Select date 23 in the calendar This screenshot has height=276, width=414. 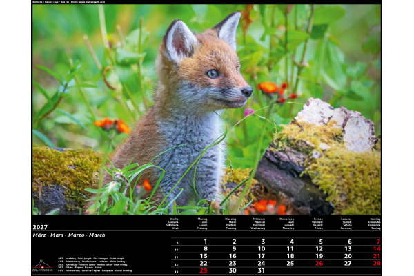[233, 264]
